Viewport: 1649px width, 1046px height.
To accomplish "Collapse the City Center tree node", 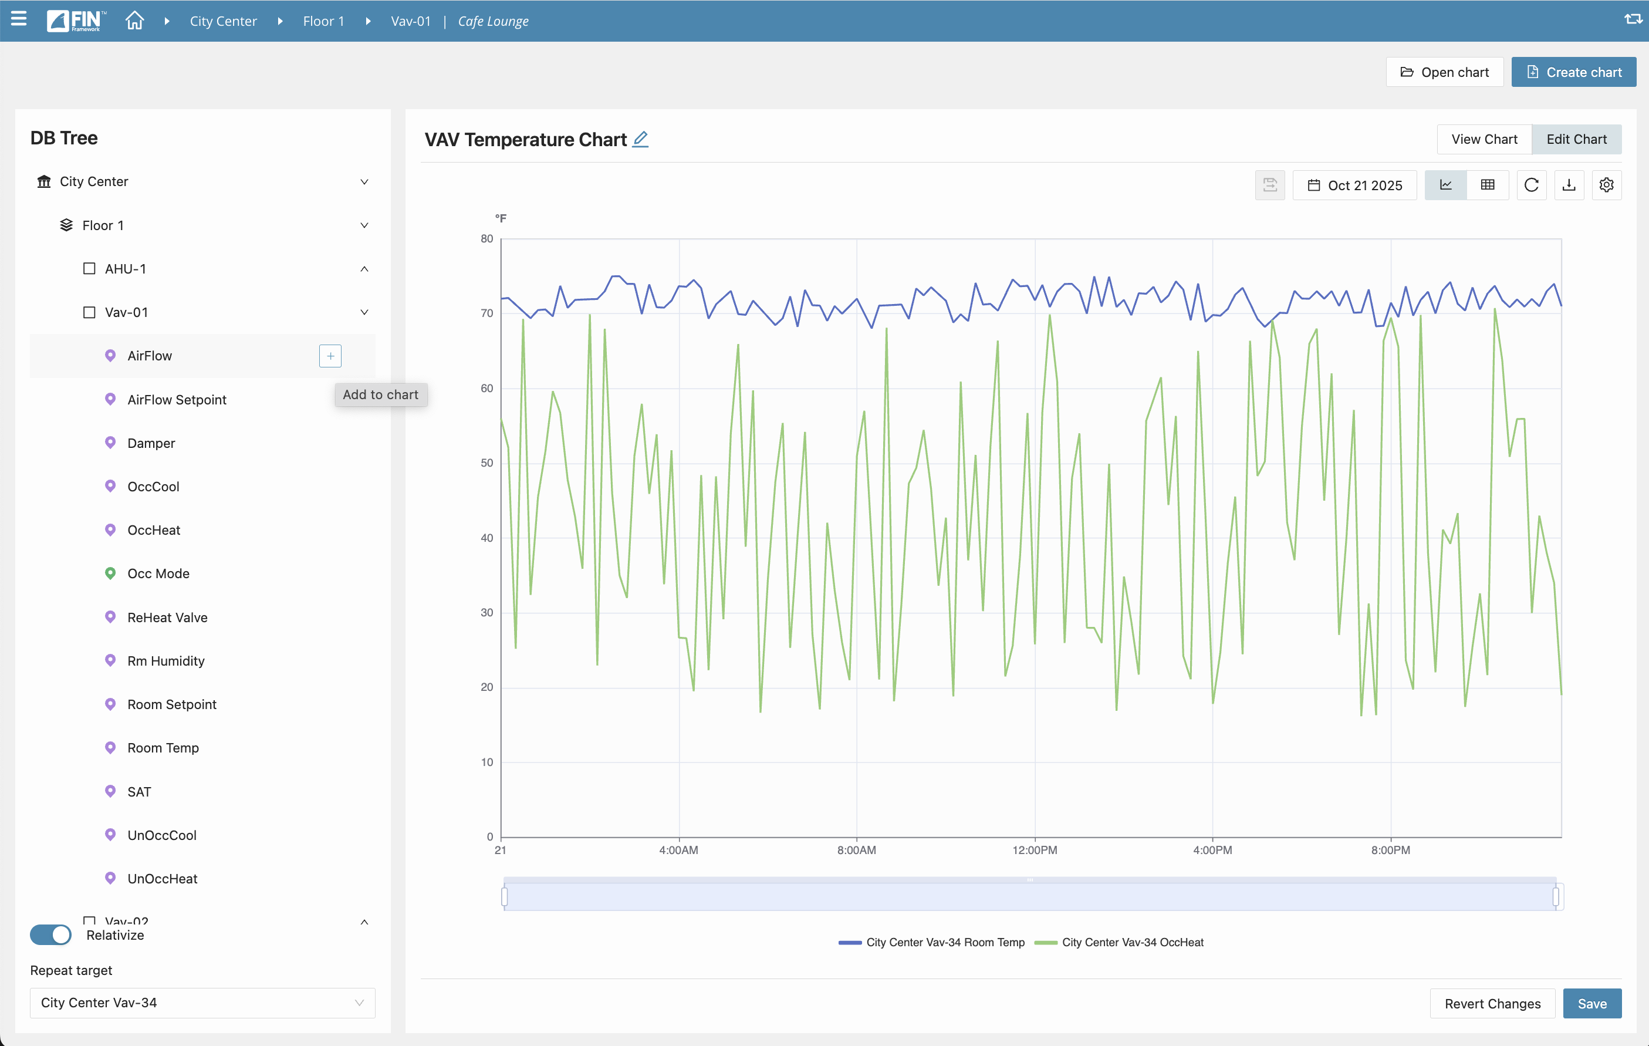I will point(364,181).
